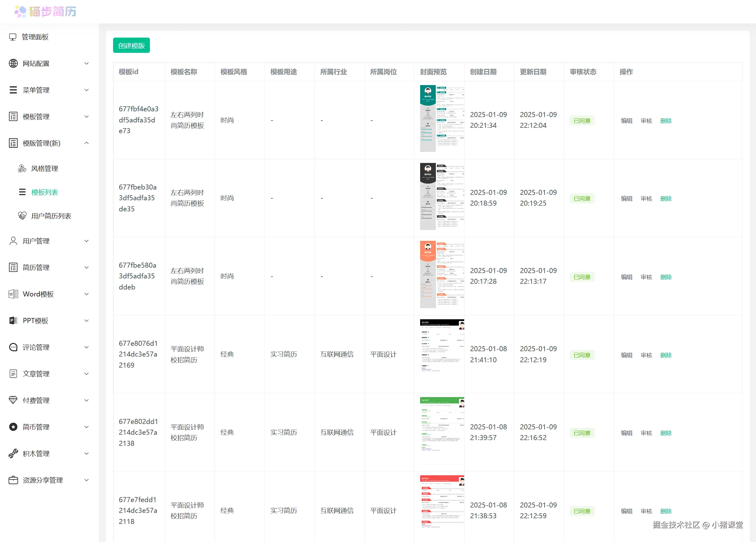This screenshot has width=756, height=542.
Task: Expand the 菜单管理 chevron
Action: [x=86, y=90]
